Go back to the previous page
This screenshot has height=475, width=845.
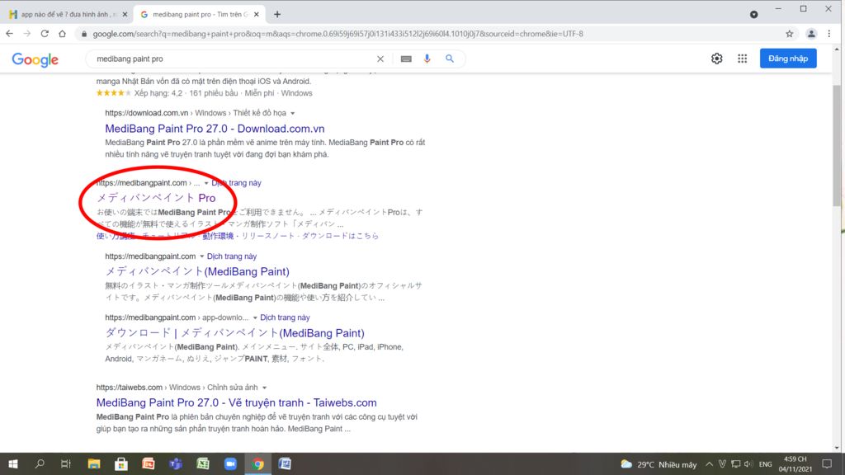tap(10, 33)
